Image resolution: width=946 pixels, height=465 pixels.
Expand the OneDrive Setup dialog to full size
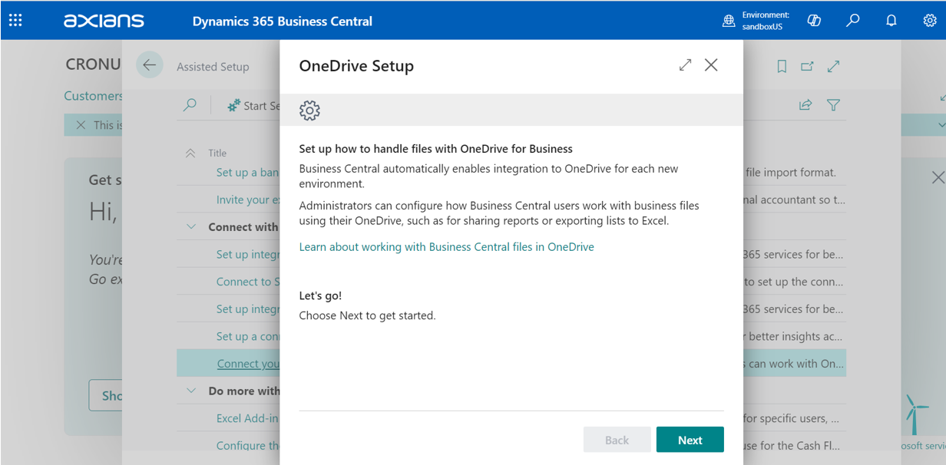coord(685,65)
